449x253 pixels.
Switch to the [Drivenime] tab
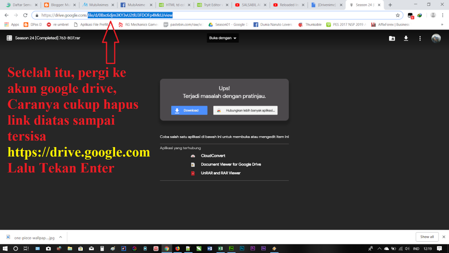point(327,5)
